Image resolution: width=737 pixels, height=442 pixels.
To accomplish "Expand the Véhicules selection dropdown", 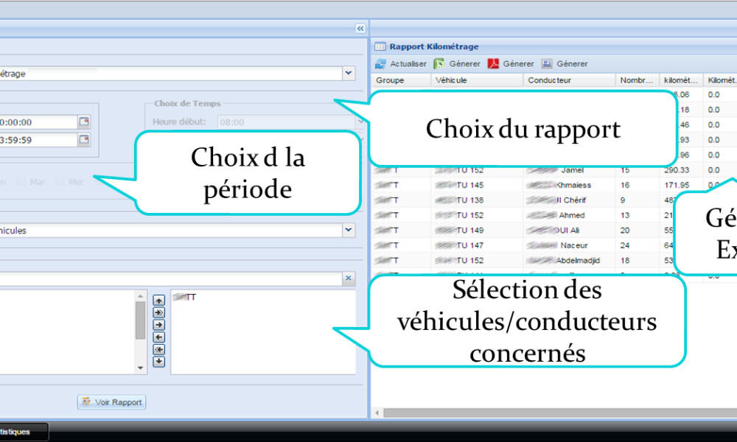I will tap(348, 231).
